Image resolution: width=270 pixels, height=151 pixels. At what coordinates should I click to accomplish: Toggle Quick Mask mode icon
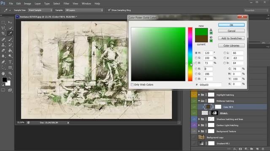(3, 90)
